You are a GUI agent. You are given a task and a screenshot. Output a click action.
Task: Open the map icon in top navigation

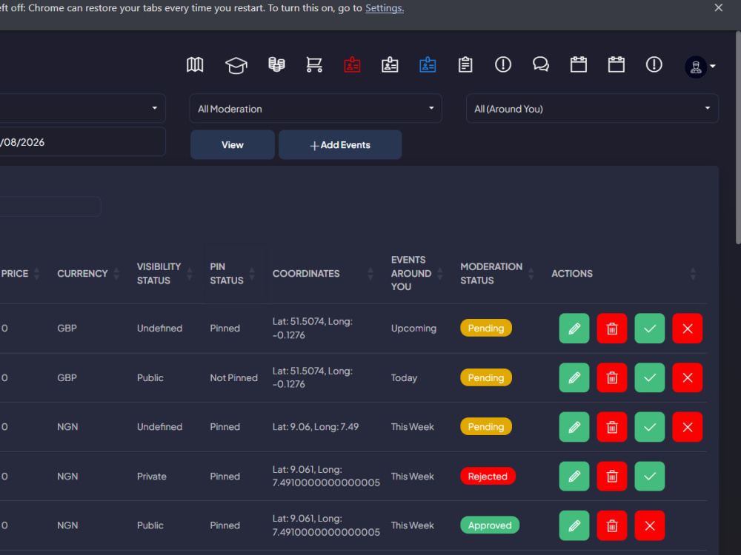click(x=195, y=64)
